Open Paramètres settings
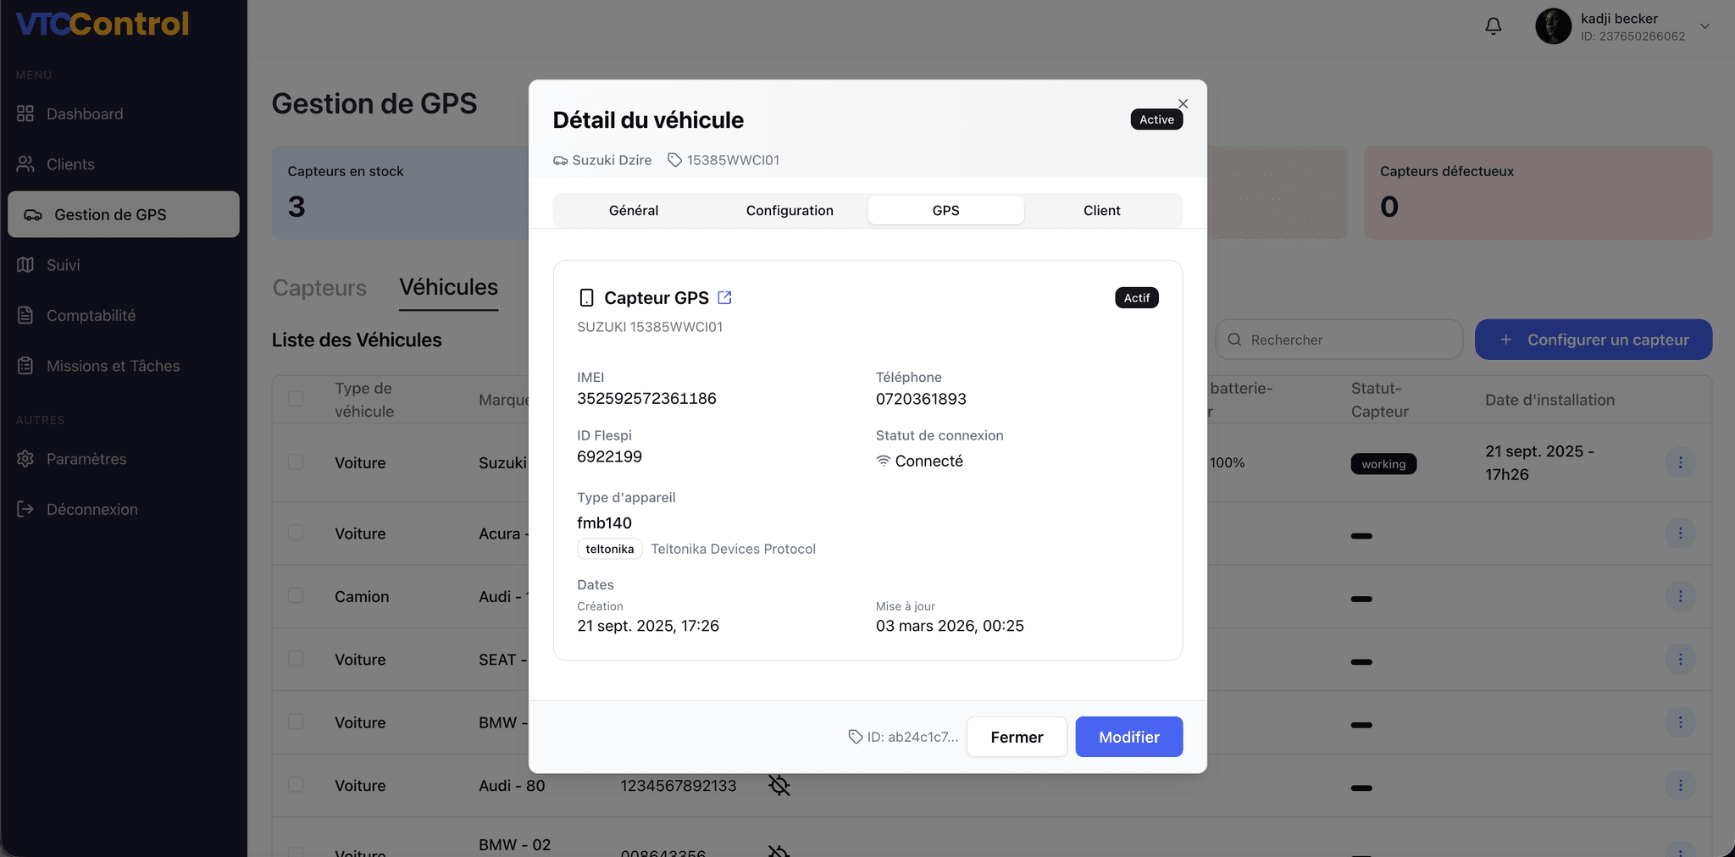 (x=86, y=459)
